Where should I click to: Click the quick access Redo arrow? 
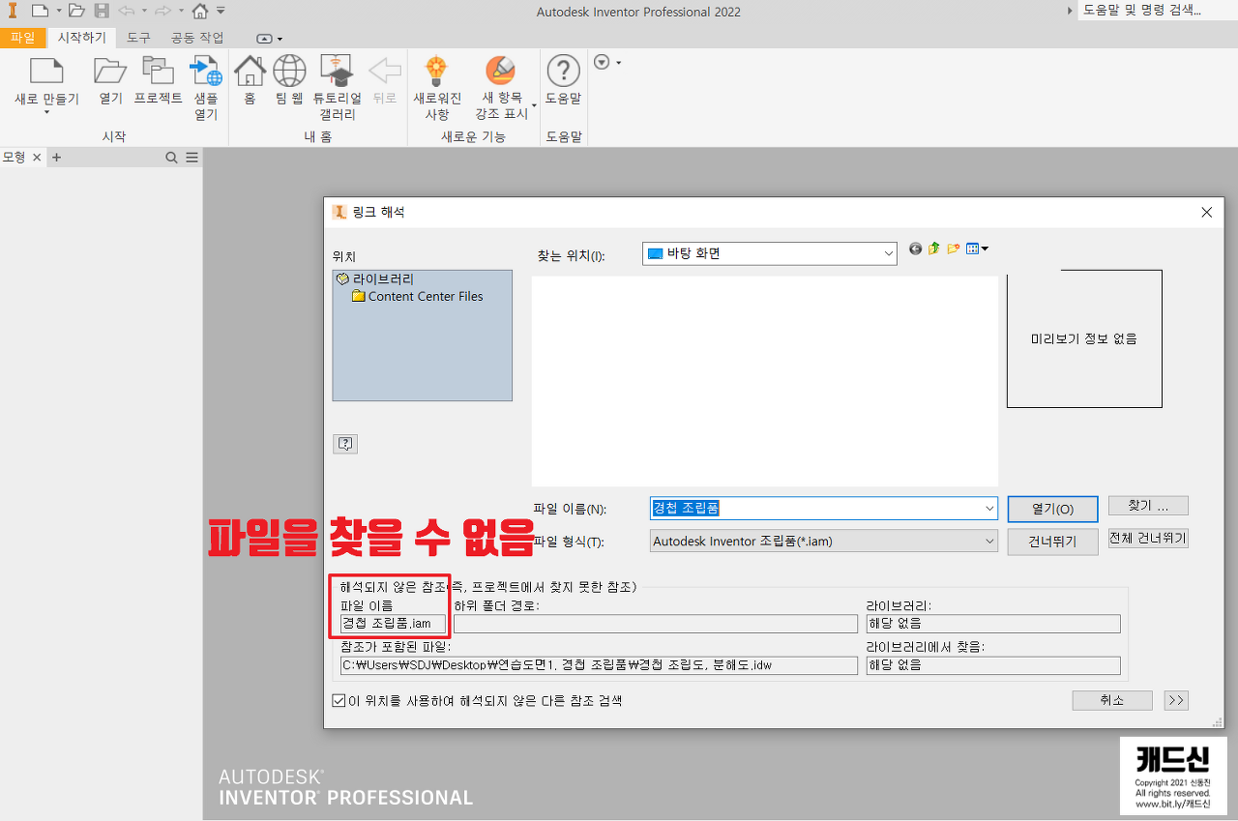pyautogui.click(x=162, y=12)
